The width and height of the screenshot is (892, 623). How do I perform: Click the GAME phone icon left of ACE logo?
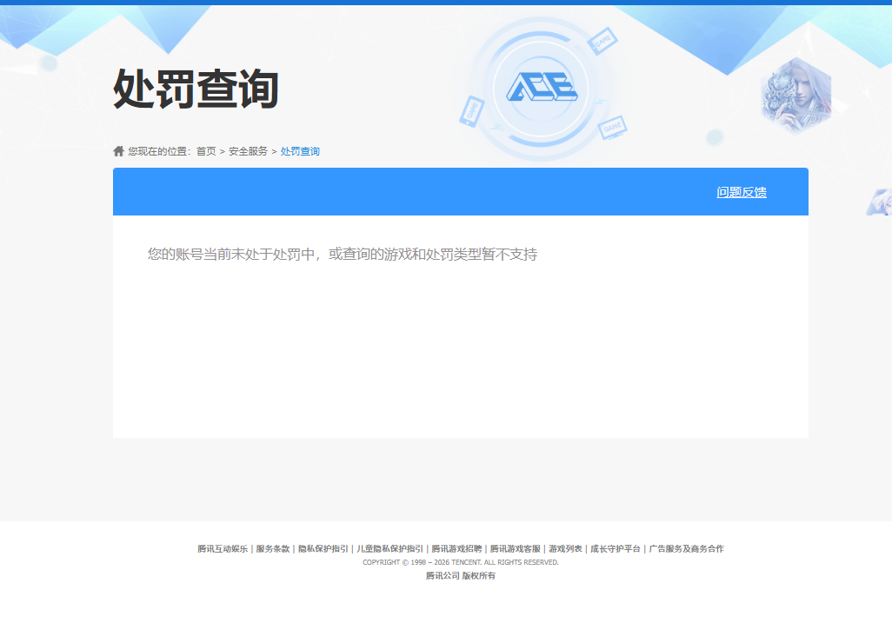[x=473, y=111]
